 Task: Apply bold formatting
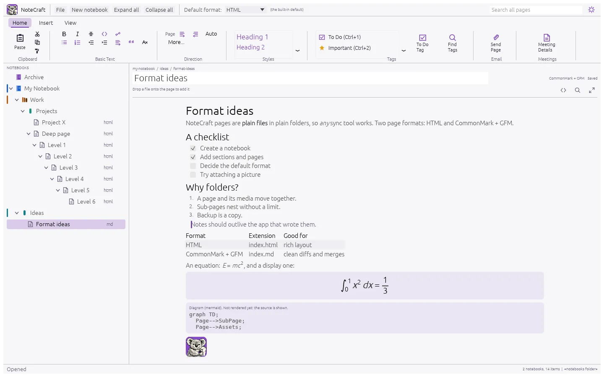[x=64, y=34]
